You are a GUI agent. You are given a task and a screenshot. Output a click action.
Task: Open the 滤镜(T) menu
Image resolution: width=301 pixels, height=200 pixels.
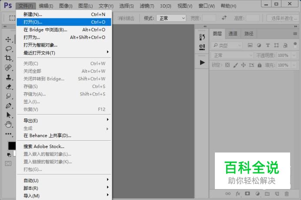tap(147, 6)
